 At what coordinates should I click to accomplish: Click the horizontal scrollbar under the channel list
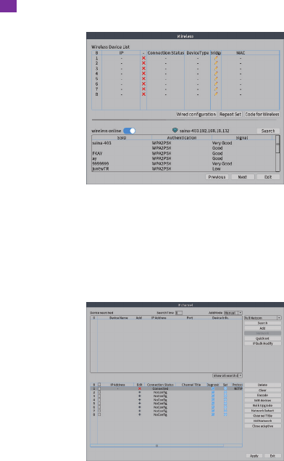[x=166, y=446]
